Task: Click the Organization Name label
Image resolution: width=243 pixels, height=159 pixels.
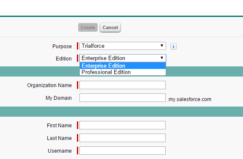Action: point(49,85)
